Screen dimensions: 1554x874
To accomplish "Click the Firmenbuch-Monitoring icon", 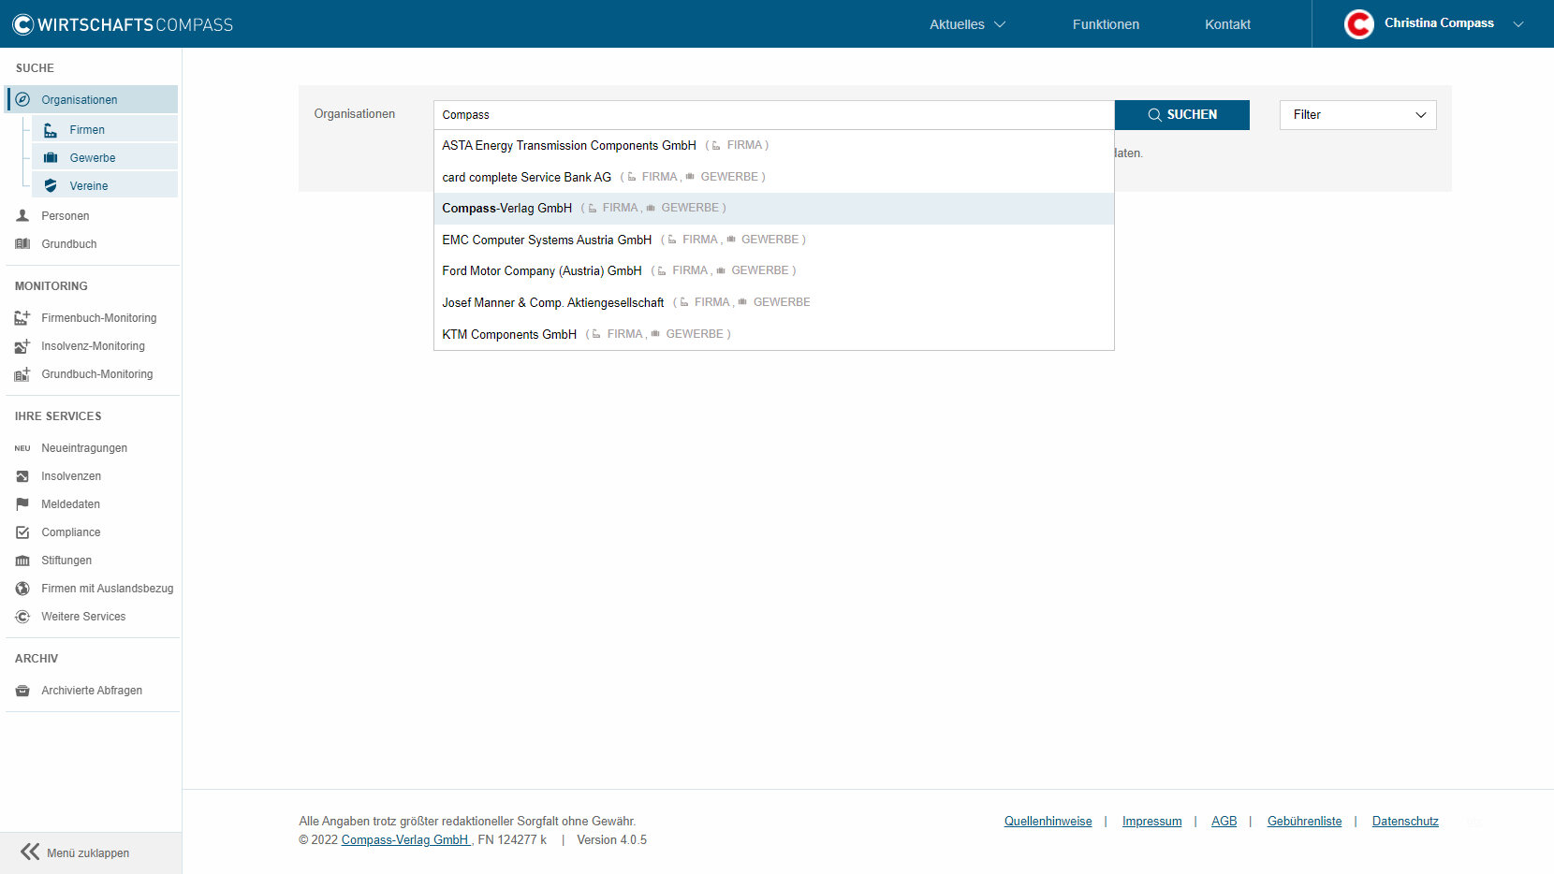I will [x=22, y=318].
